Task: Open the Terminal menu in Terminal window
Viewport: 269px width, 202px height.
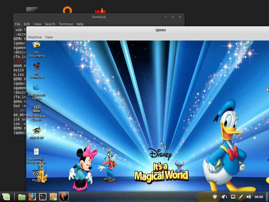Action: point(66,24)
